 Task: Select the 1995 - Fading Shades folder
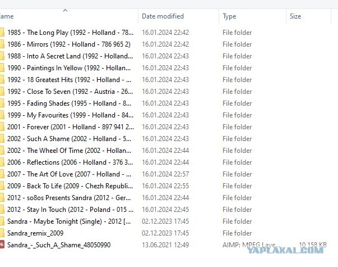pos(69,103)
